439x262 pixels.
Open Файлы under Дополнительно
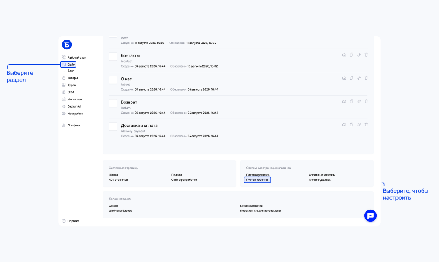point(114,206)
